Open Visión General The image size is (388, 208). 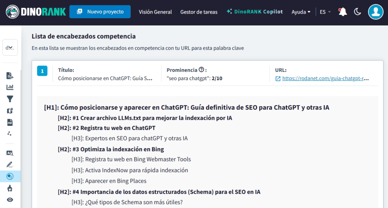[155, 12]
